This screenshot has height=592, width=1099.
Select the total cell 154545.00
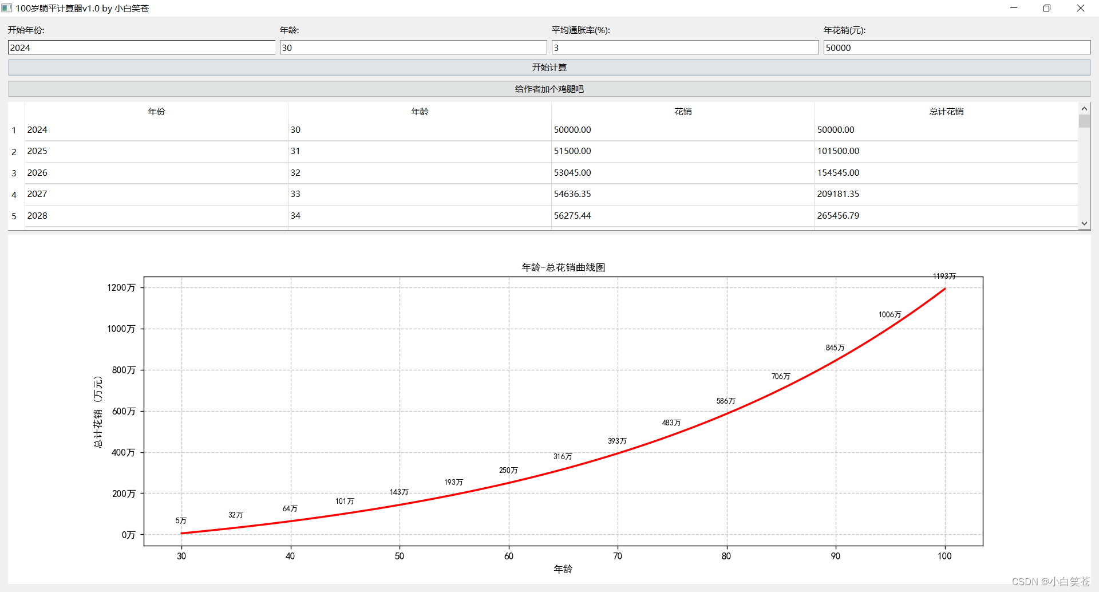(x=946, y=173)
